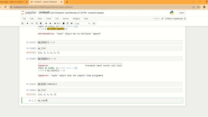Screen dimensions: 208x117
Task: Click the Out[118]: prompt label
Action: 31,53
